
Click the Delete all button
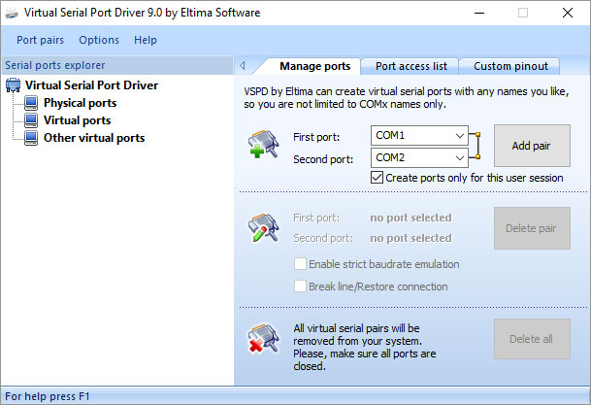pyautogui.click(x=532, y=339)
